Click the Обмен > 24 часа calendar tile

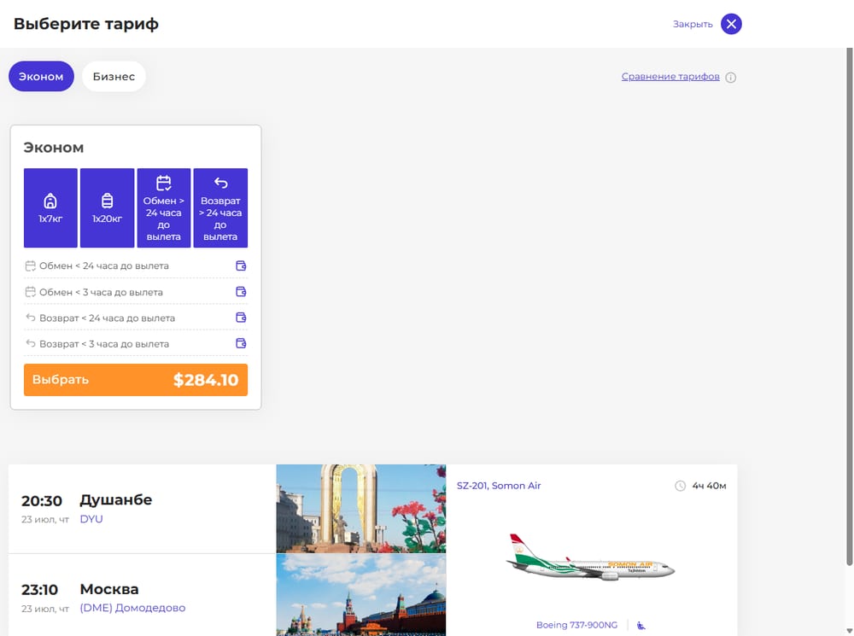(x=164, y=208)
